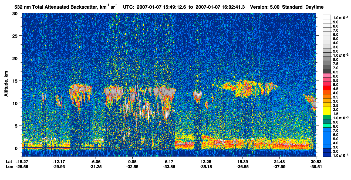Click latitude value '-6.06'
The width and height of the screenshot is (351, 180).
95,162
